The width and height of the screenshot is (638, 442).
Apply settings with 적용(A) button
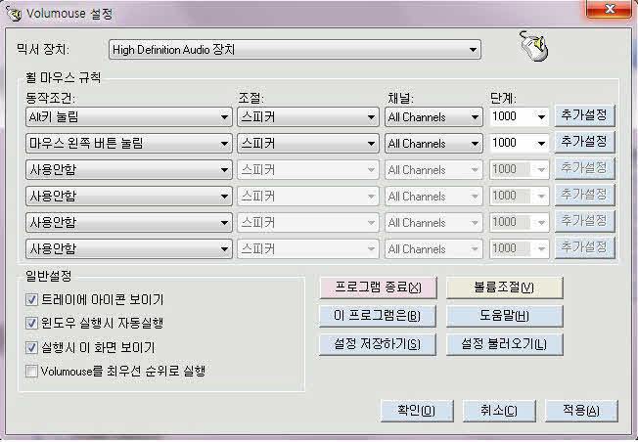[581, 411]
